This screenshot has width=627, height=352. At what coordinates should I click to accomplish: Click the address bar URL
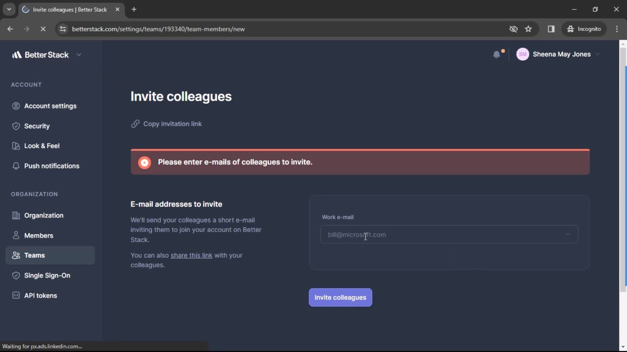(158, 29)
